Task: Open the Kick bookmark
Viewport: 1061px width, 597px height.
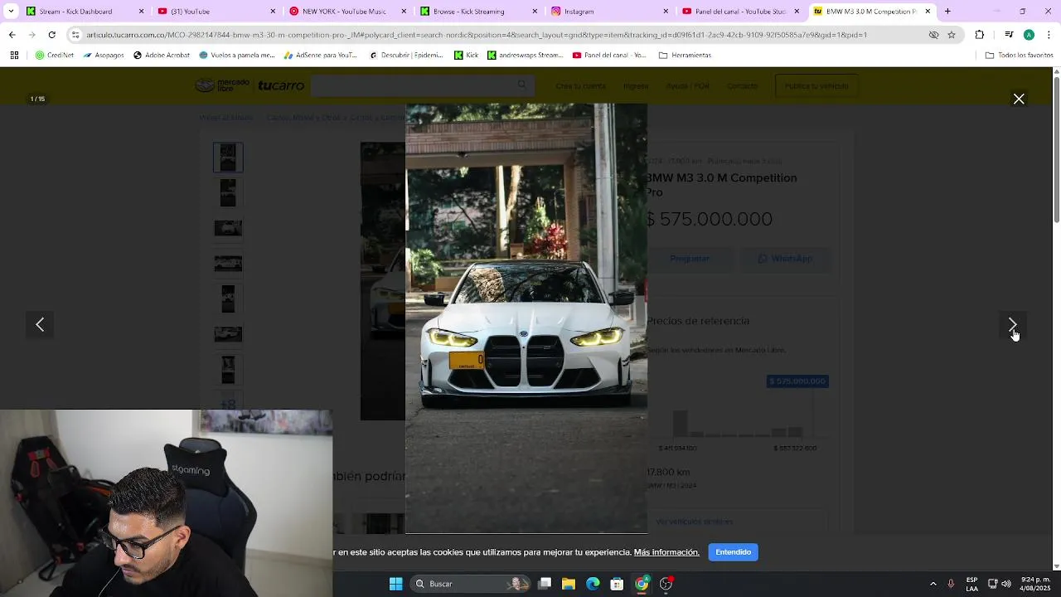Action: point(466,55)
